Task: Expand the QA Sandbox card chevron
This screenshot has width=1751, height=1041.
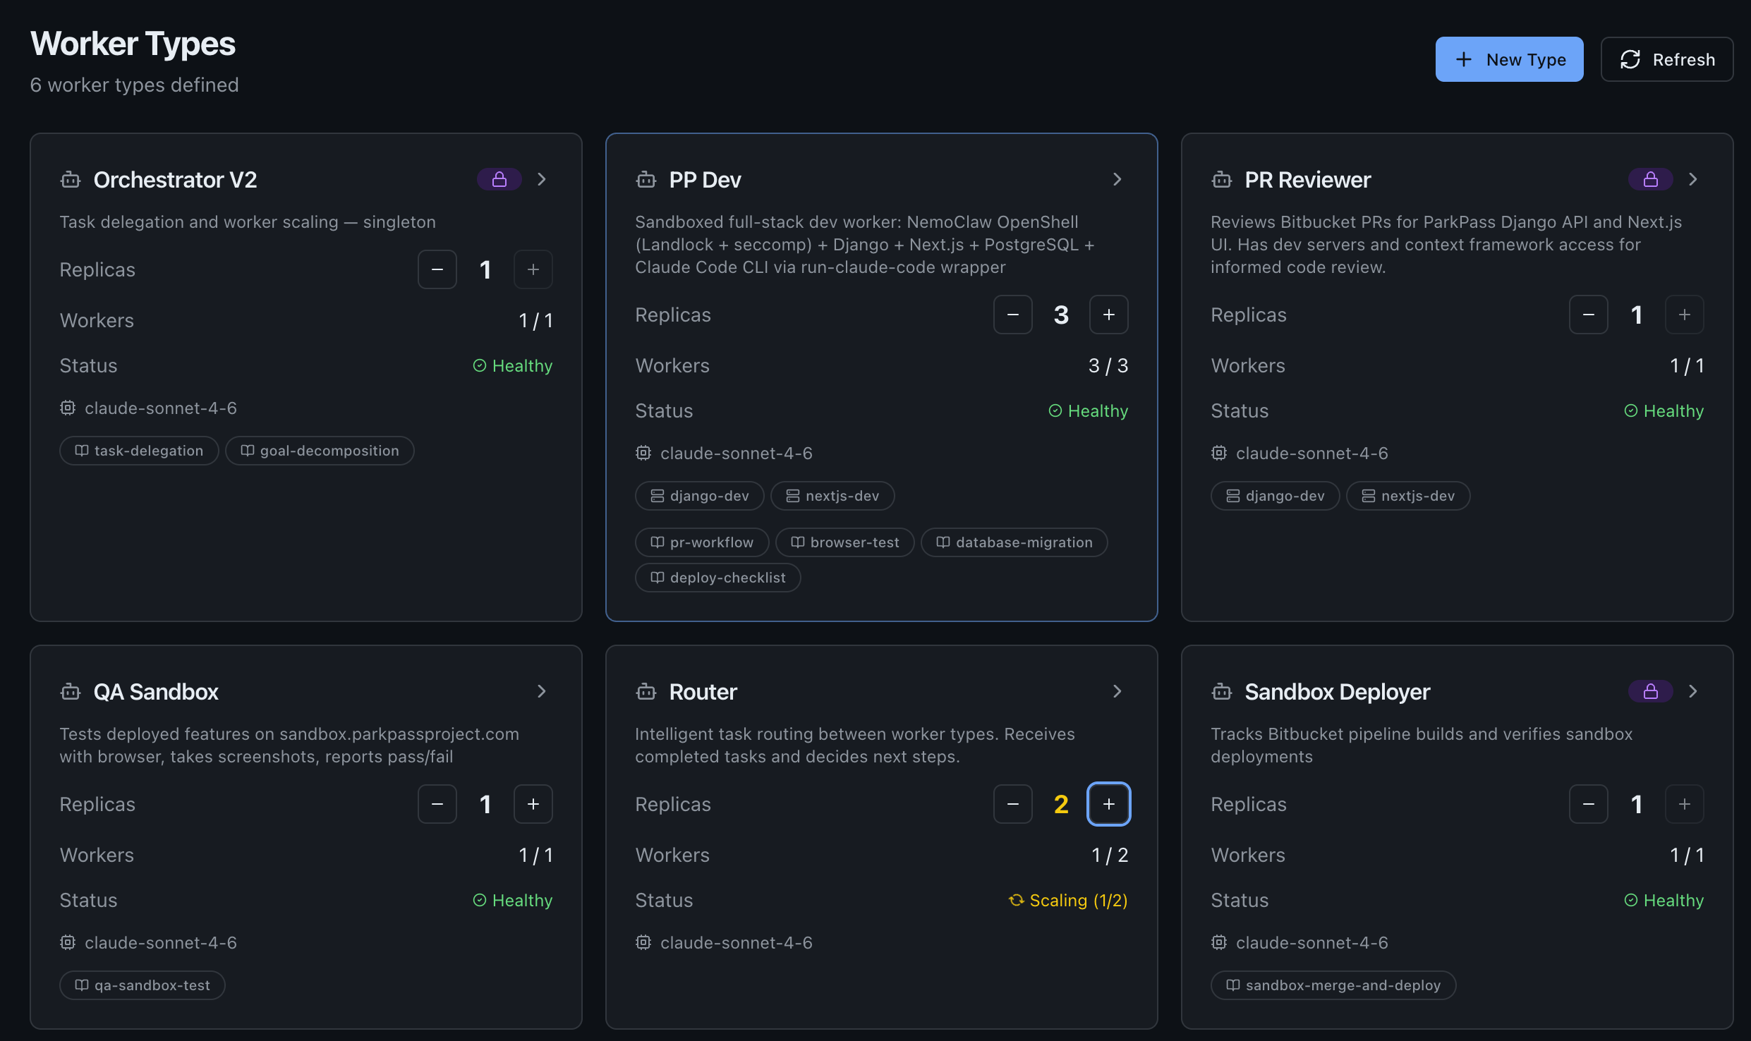Action: [x=541, y=691]
